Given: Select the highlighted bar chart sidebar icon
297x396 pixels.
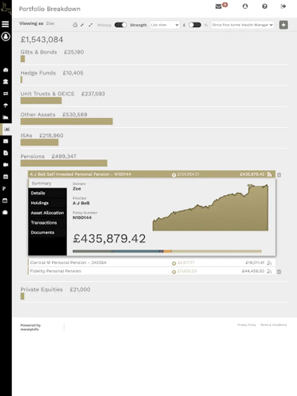Looking at the screenshot, I should [7, 129].
